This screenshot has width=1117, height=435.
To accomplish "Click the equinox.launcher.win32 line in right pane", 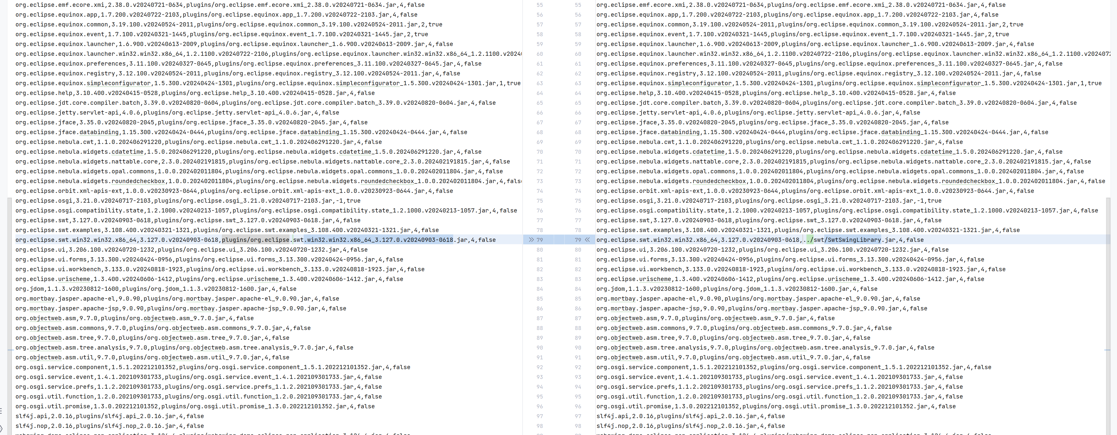I will [853, 54].
